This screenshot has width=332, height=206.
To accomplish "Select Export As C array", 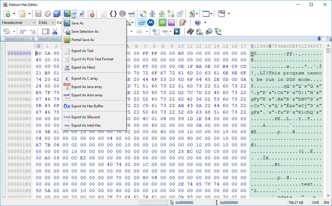I will click(94, 78).
